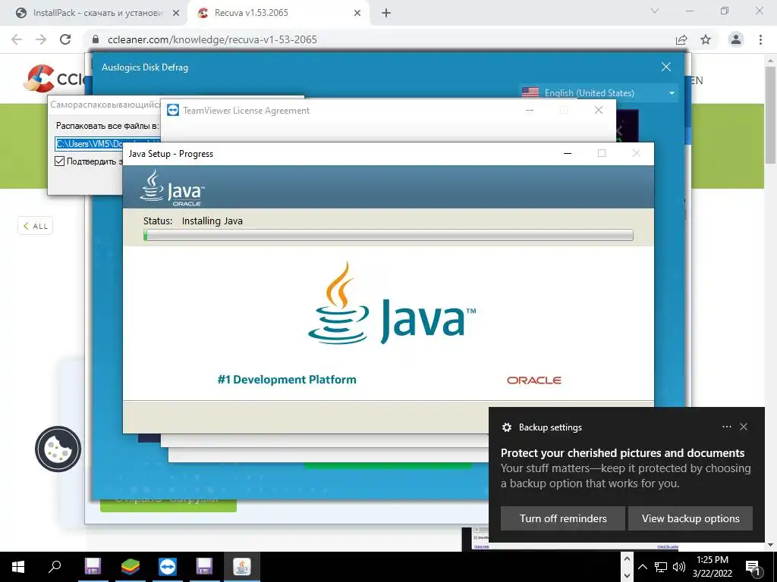Close the Recuva v1.53.2065 tab
Viewport: 777px width, 582px height.
coord(357,14)
